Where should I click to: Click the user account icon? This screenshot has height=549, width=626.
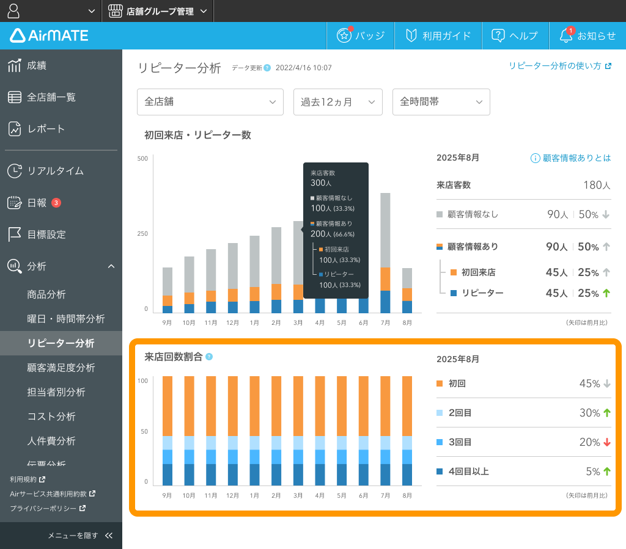click(13, 11)
